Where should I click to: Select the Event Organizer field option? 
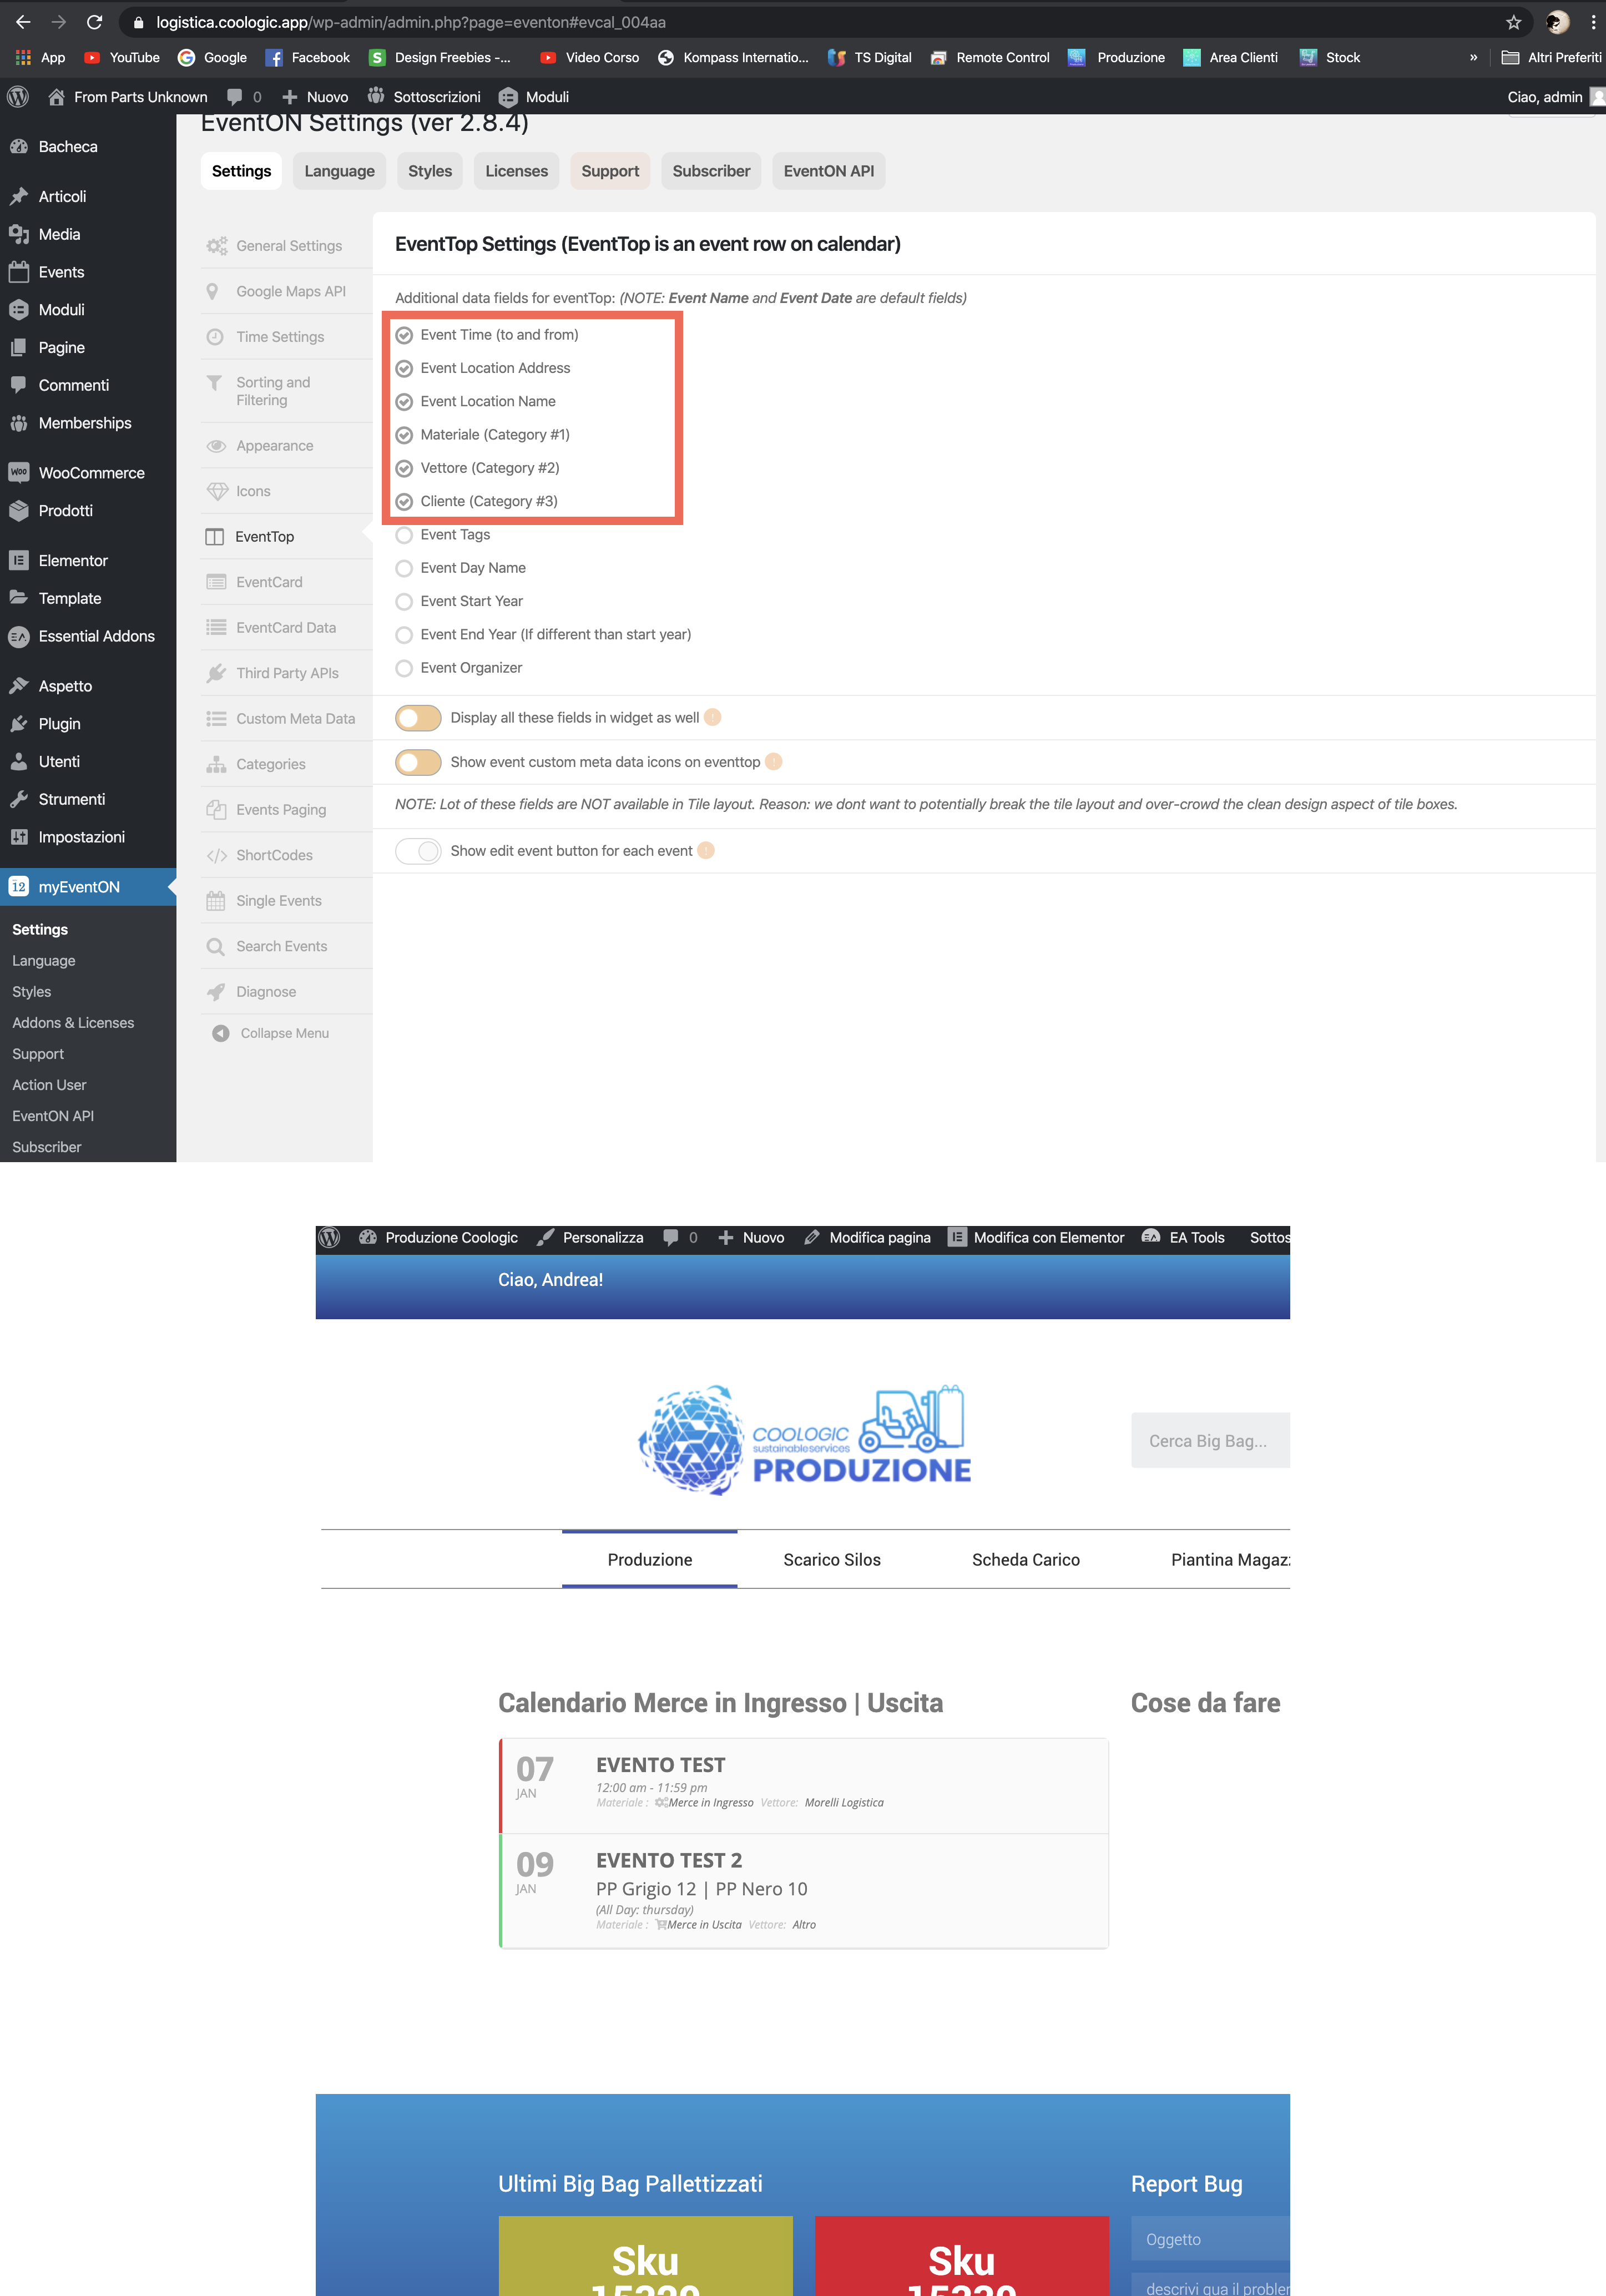click(404, 668)
